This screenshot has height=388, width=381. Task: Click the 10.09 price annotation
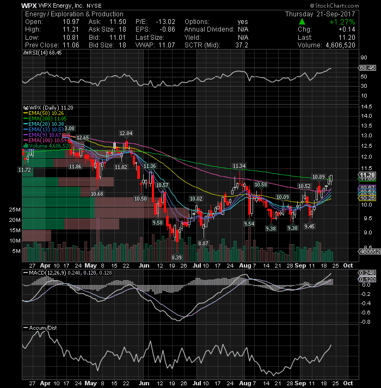coord(282,197)
